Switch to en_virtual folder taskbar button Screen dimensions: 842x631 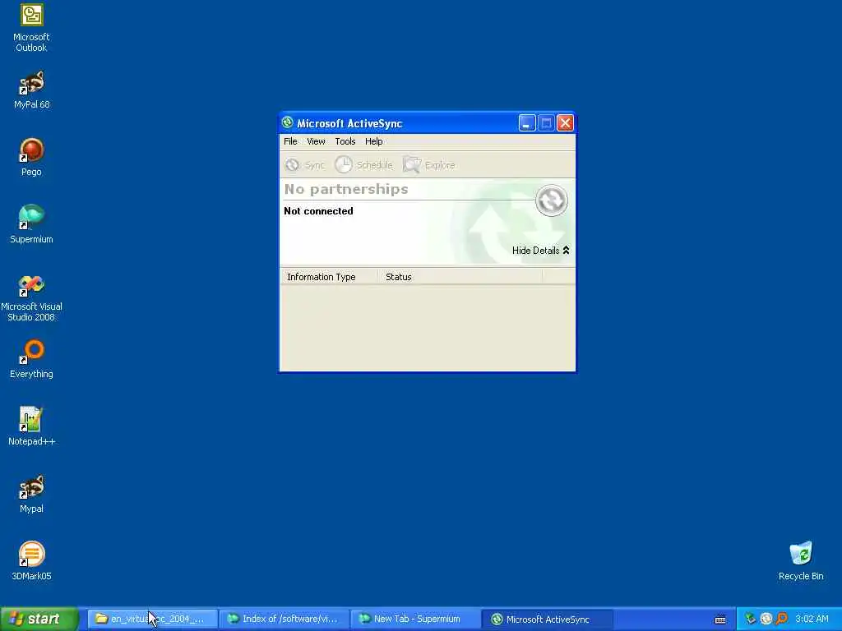[x=152, y=619]
